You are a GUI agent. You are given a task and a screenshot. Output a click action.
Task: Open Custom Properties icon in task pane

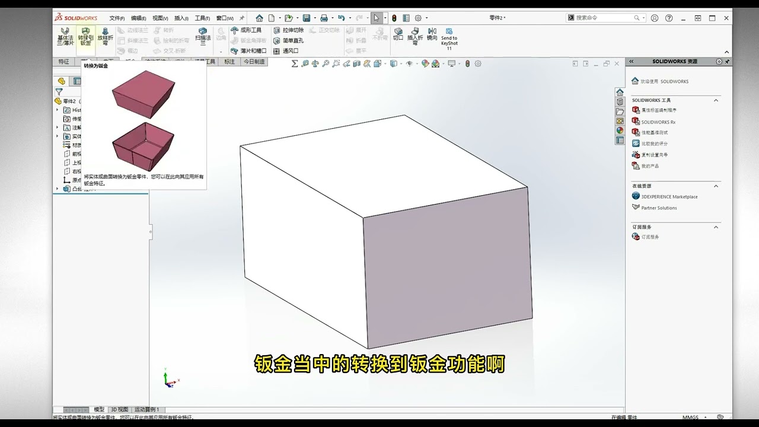click(x=620, y=141)
